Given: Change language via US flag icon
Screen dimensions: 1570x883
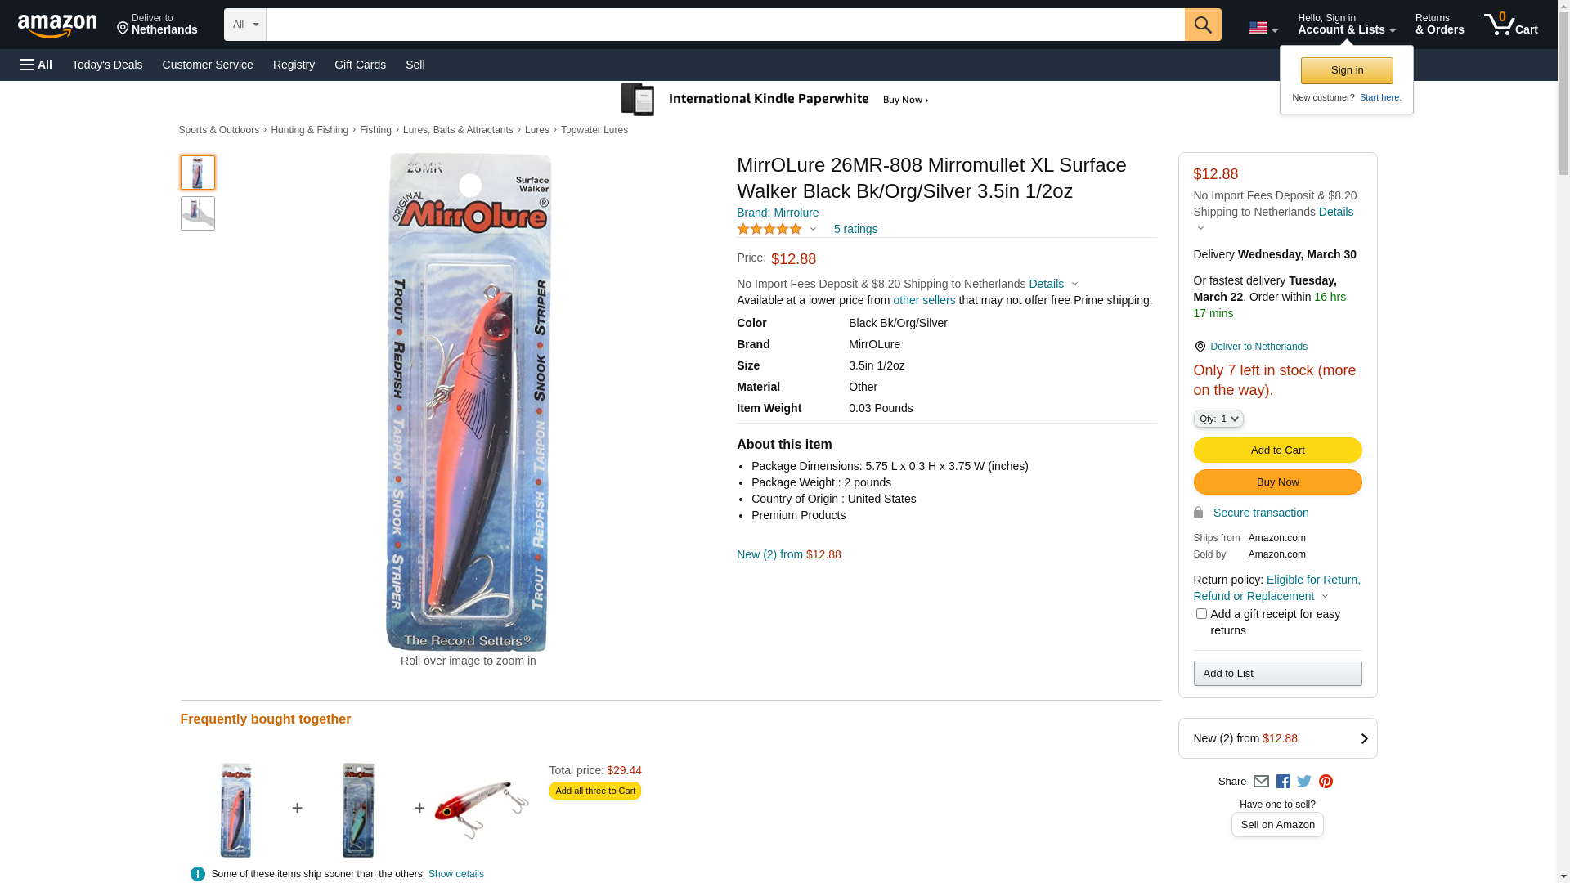Looking at the screenshot, I should click(1262, 28).
